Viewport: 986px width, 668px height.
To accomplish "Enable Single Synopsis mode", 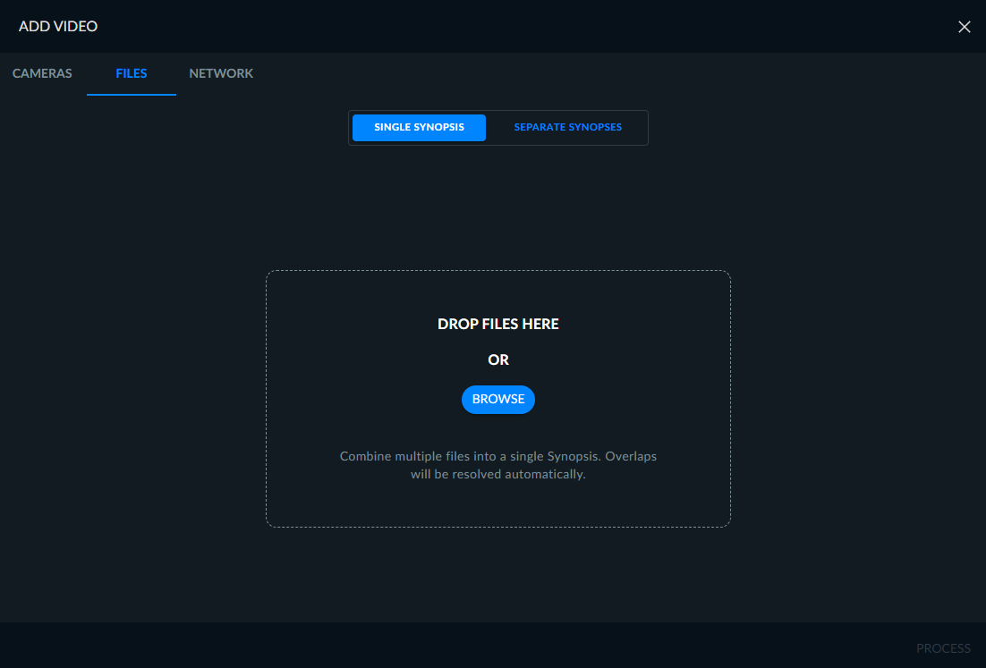I will point(419,128).
